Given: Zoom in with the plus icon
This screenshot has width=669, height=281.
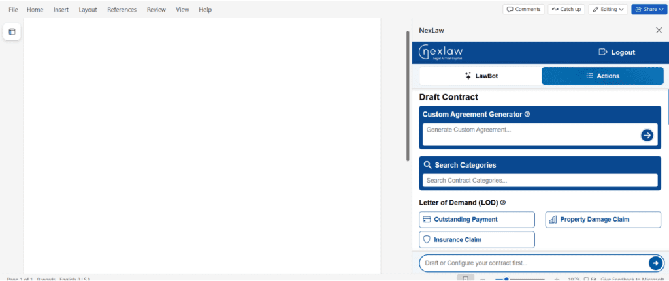Looking at the screenshot, I should pos(557,279).
